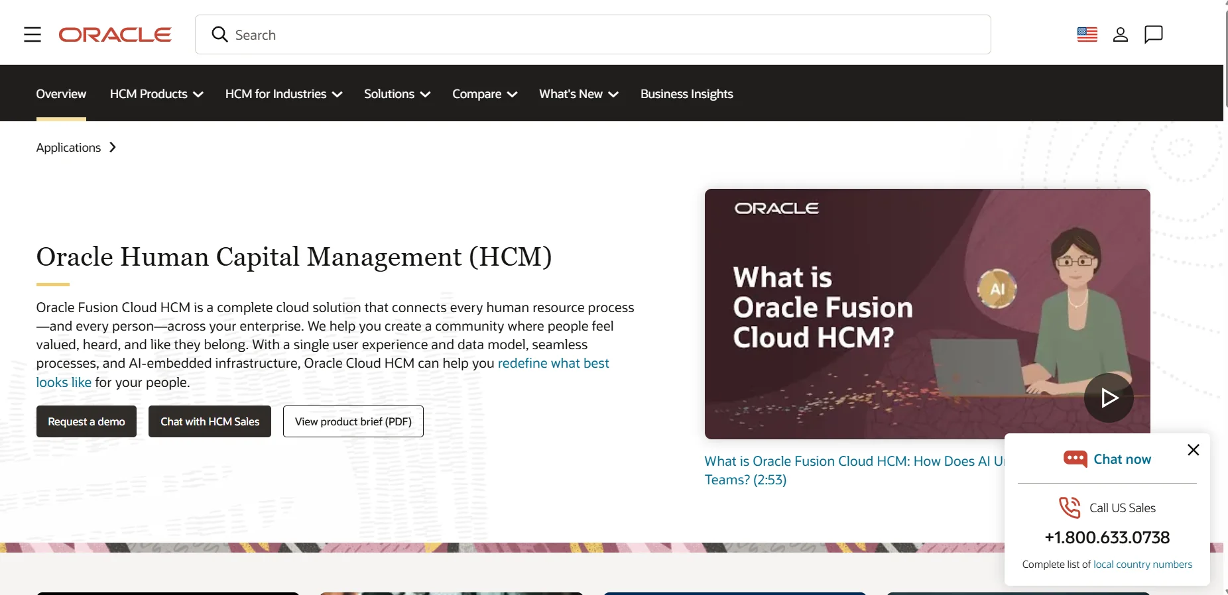This screenshot has height=595, width=1228.
Task: Click the +1.800.633.0738 phone number
Action: pyautogui.click(x=1107, y=537)
